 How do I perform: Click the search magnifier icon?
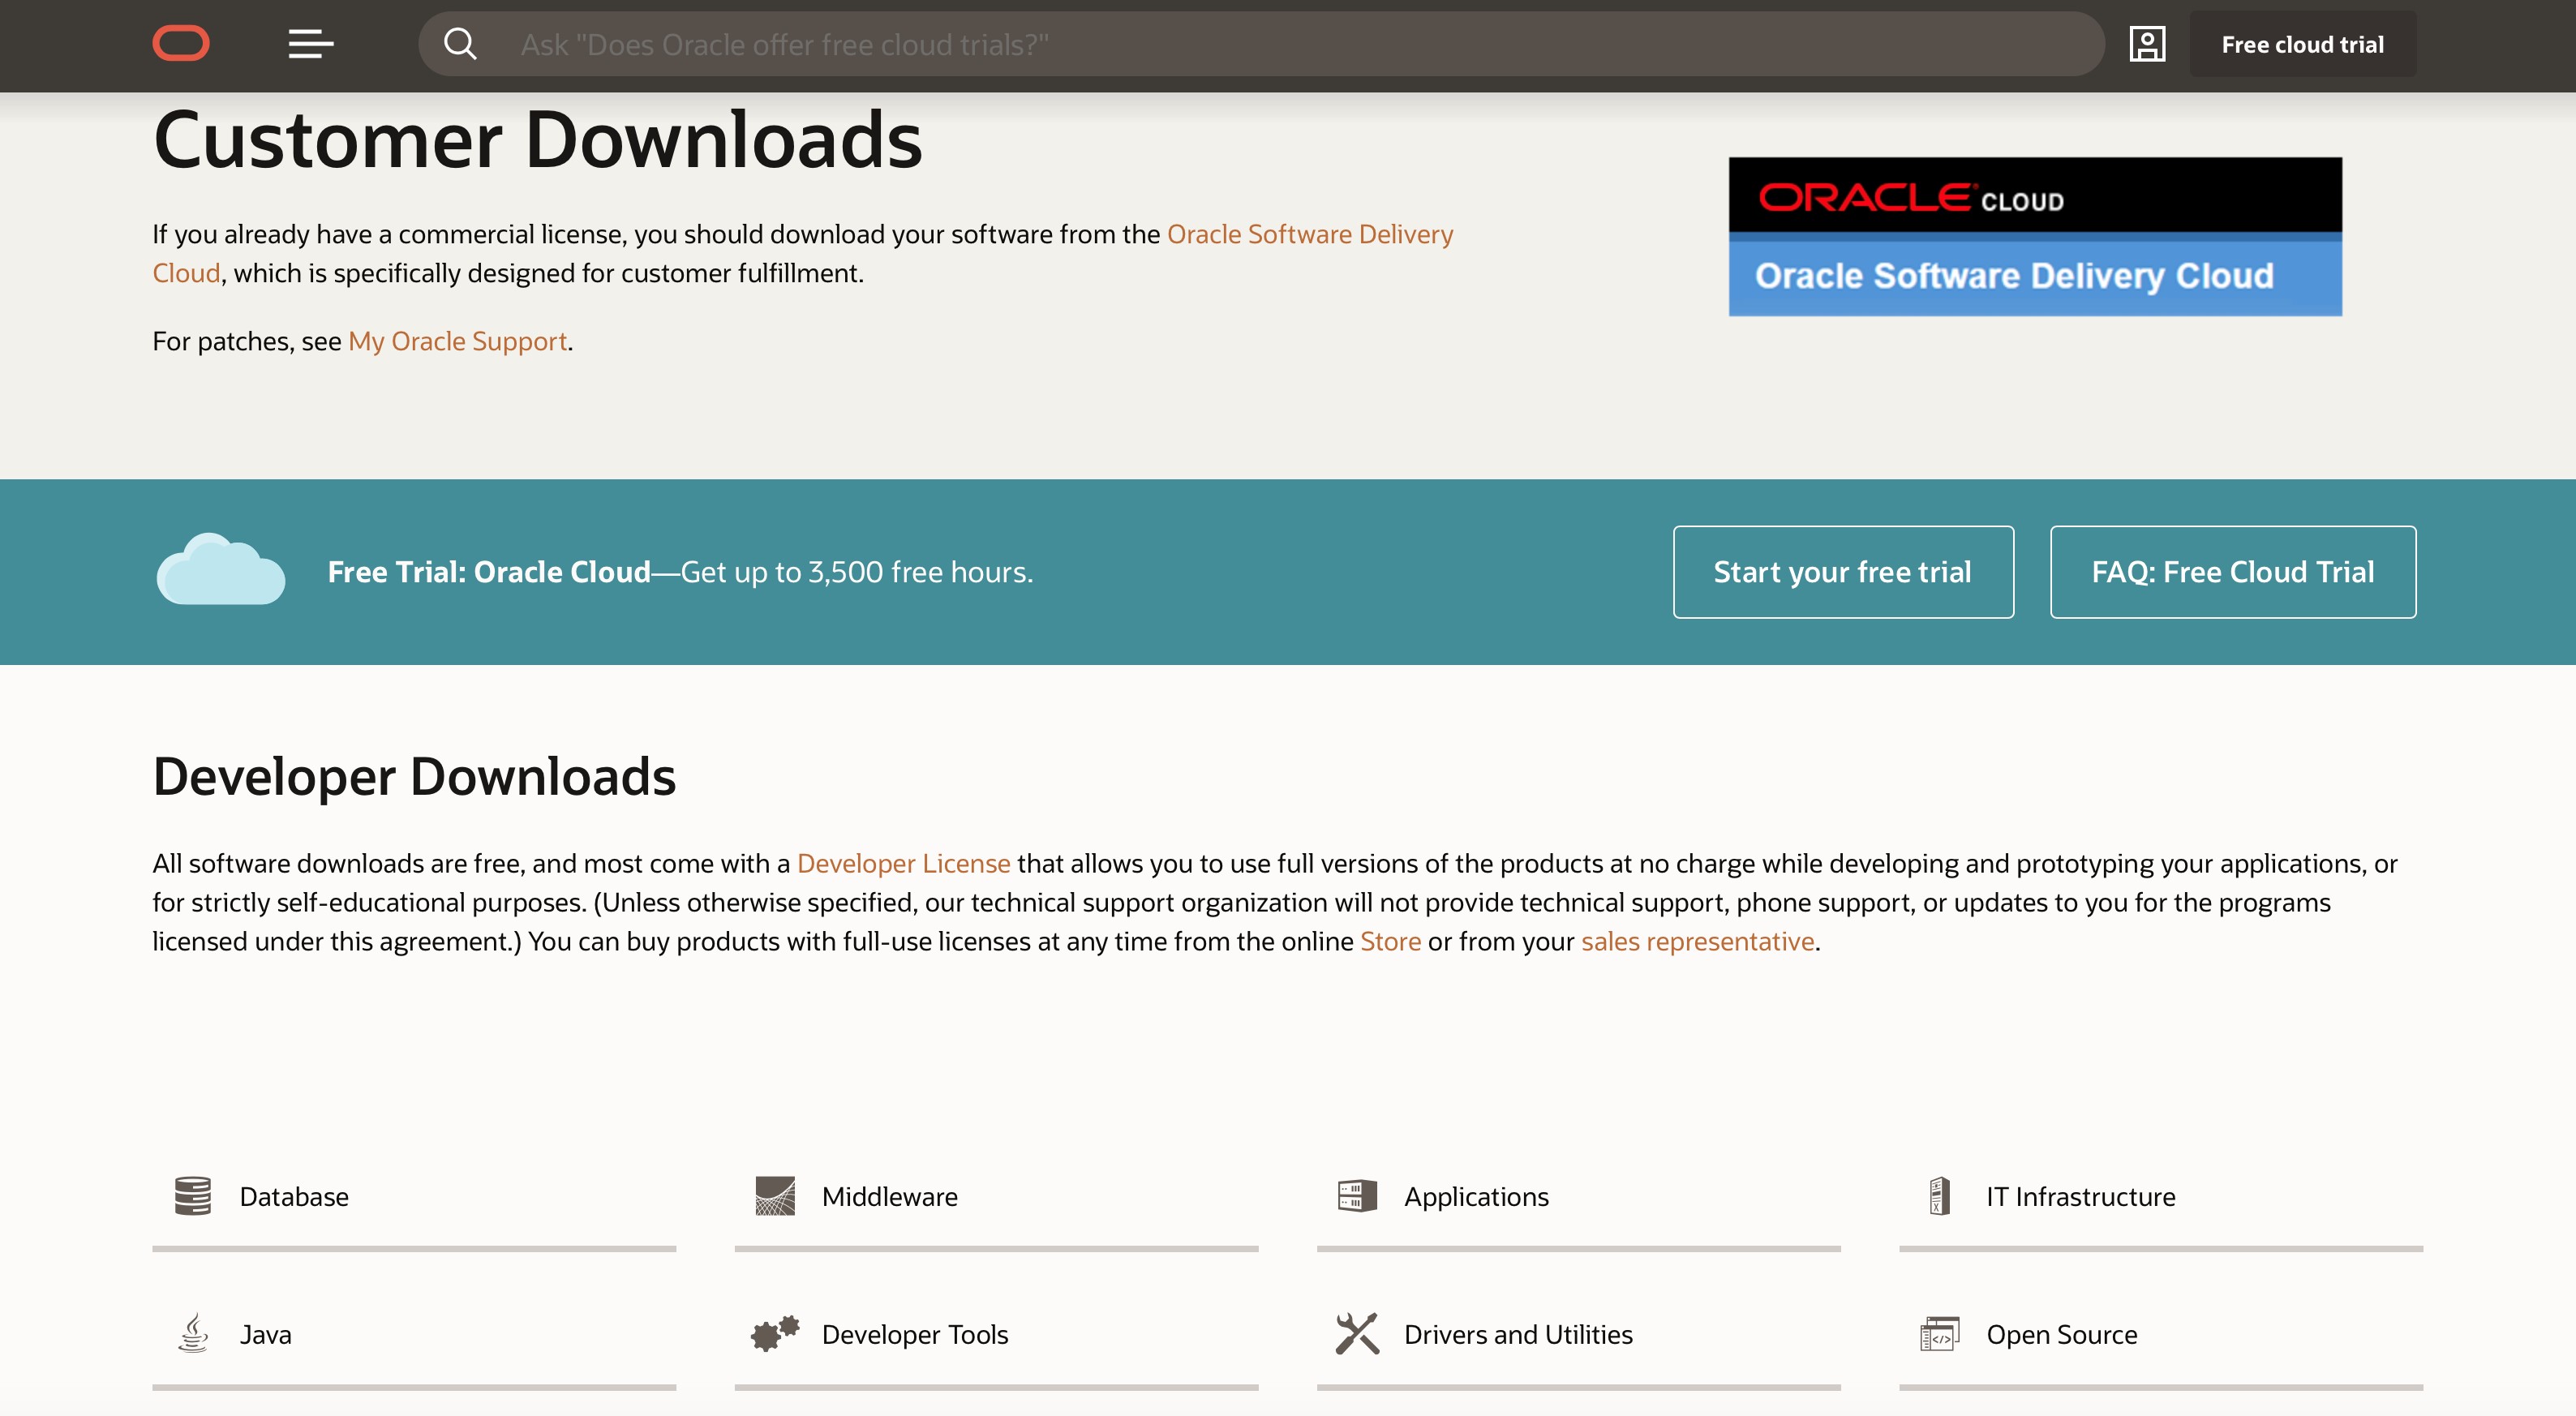460,44
